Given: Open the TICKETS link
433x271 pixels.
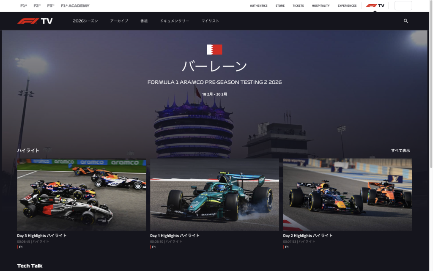Looking at the screenshot, I should tap(298, 6).
